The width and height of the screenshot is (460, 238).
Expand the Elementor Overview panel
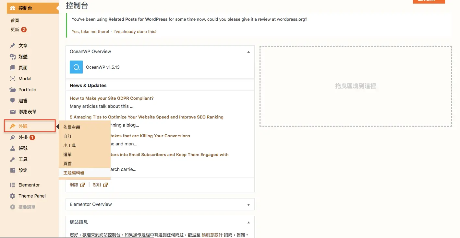pos(248,205)
